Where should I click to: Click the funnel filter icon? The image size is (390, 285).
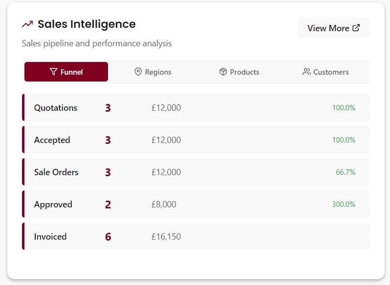pos(53,72)
